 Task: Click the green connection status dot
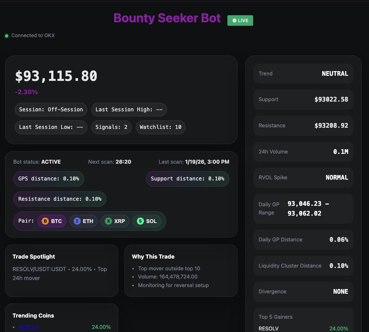point(7,36)
